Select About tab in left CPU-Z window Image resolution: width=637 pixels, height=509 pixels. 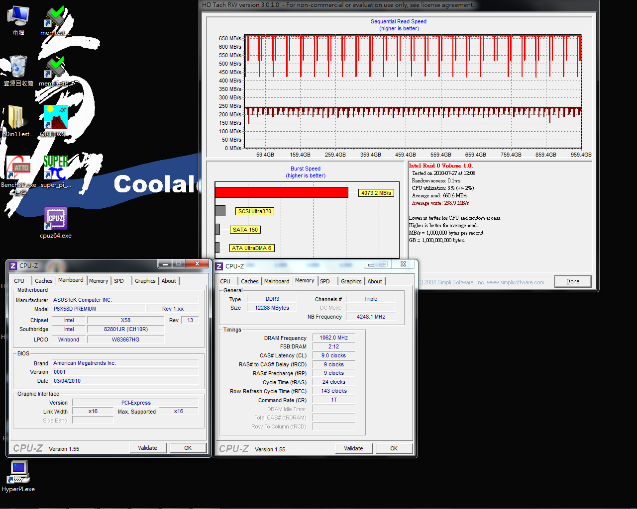(x=169, y=281)
